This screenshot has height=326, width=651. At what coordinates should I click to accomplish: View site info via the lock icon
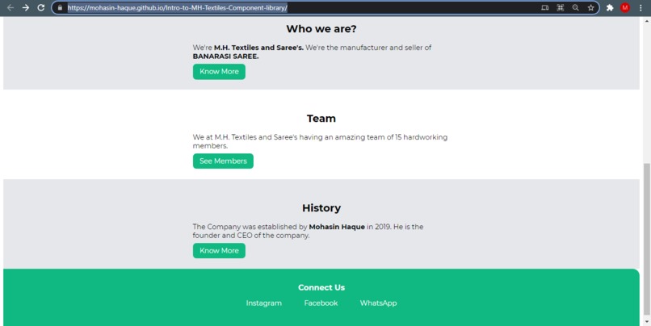(61, 7)
